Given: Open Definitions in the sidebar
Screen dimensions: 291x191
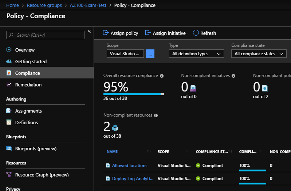Looking at the screenshot, I should pyautogui.click(x=27, y=122).
